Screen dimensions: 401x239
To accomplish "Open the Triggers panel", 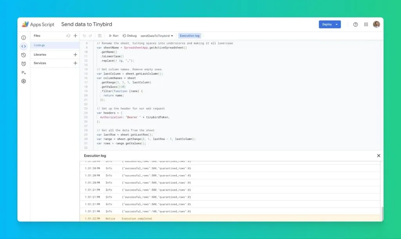I will [x=24, y=64].
